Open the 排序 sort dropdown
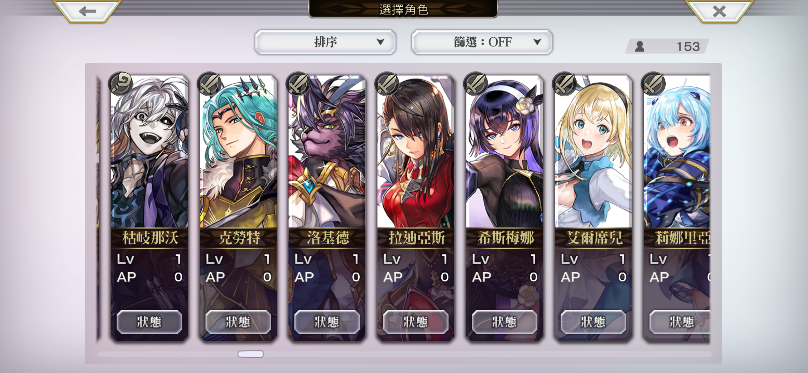Screen dimensions: 808x373 point(325,42)
